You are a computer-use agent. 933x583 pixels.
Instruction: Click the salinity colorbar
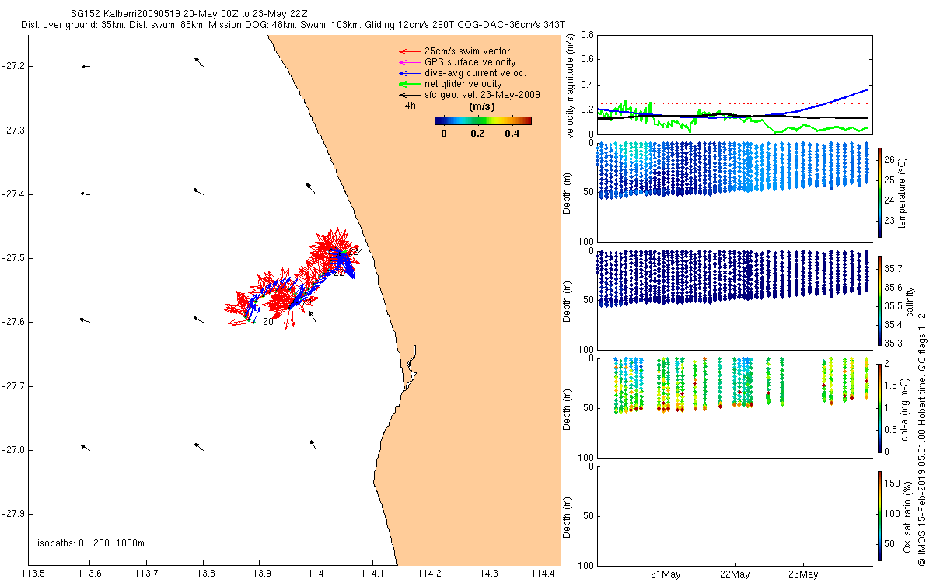point(879,300)
